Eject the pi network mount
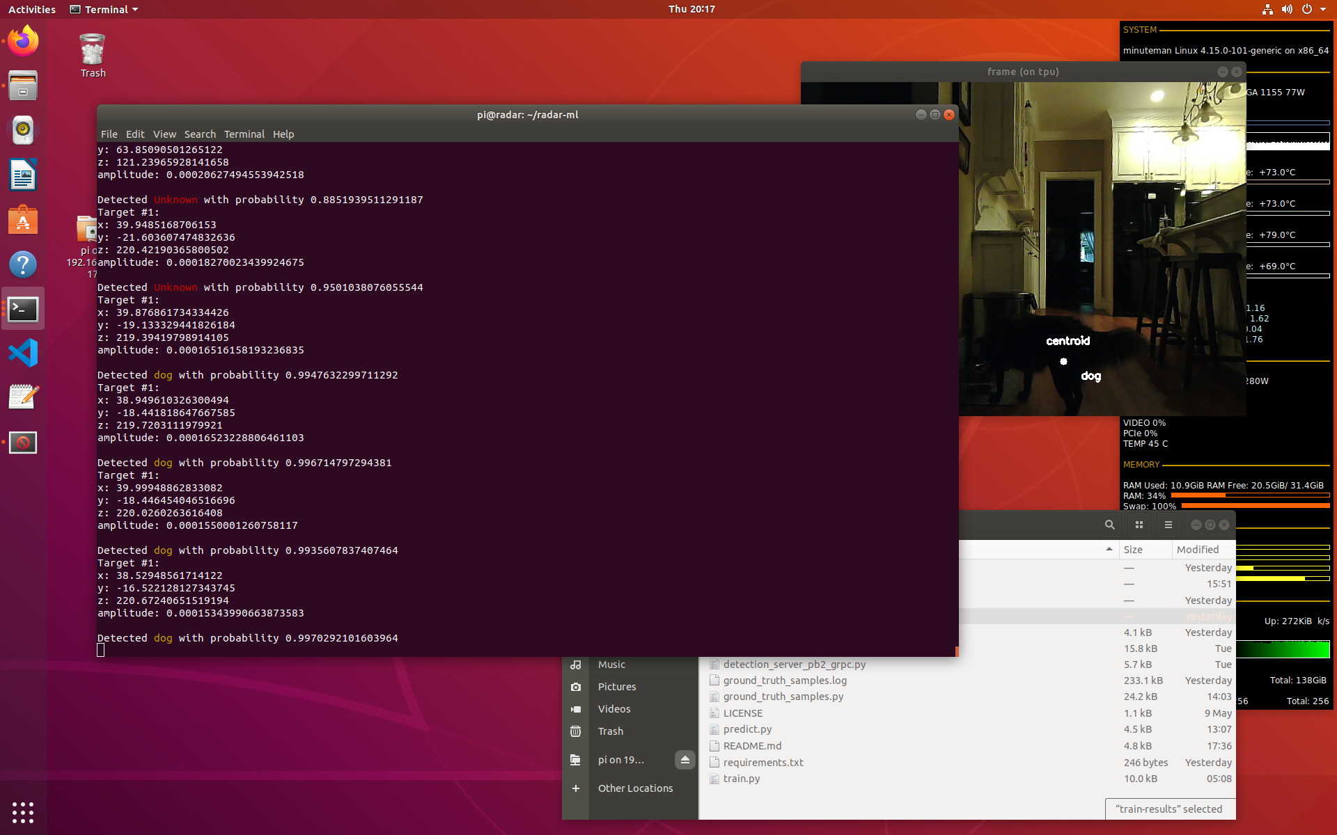 [685, 760]
